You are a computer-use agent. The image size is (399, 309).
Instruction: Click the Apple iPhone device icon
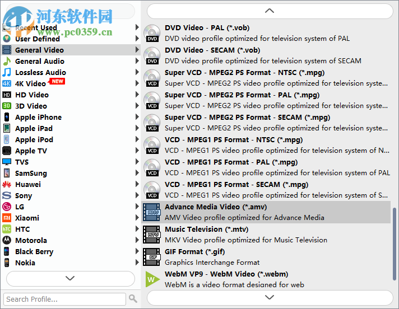click(7, 117)
